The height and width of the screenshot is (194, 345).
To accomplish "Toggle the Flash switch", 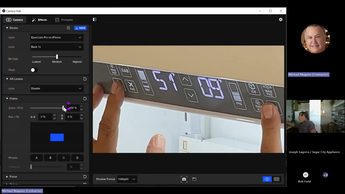I will coord(34,70).
